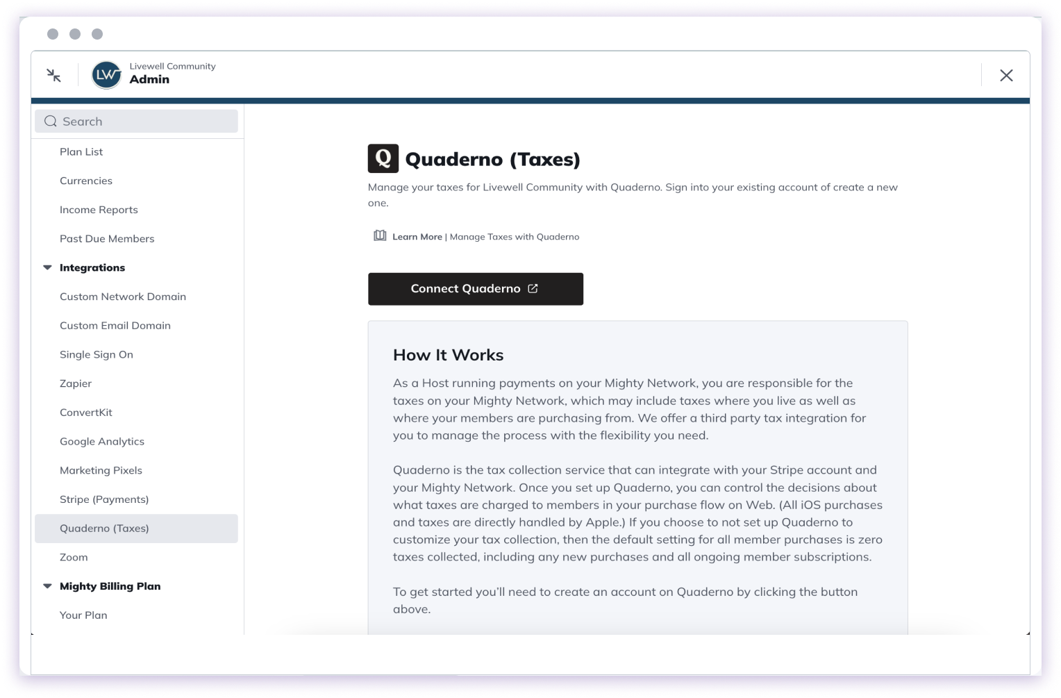Expand the Integrations disclosure triangle
1061x698 pixels.
(x=47, y=267)
